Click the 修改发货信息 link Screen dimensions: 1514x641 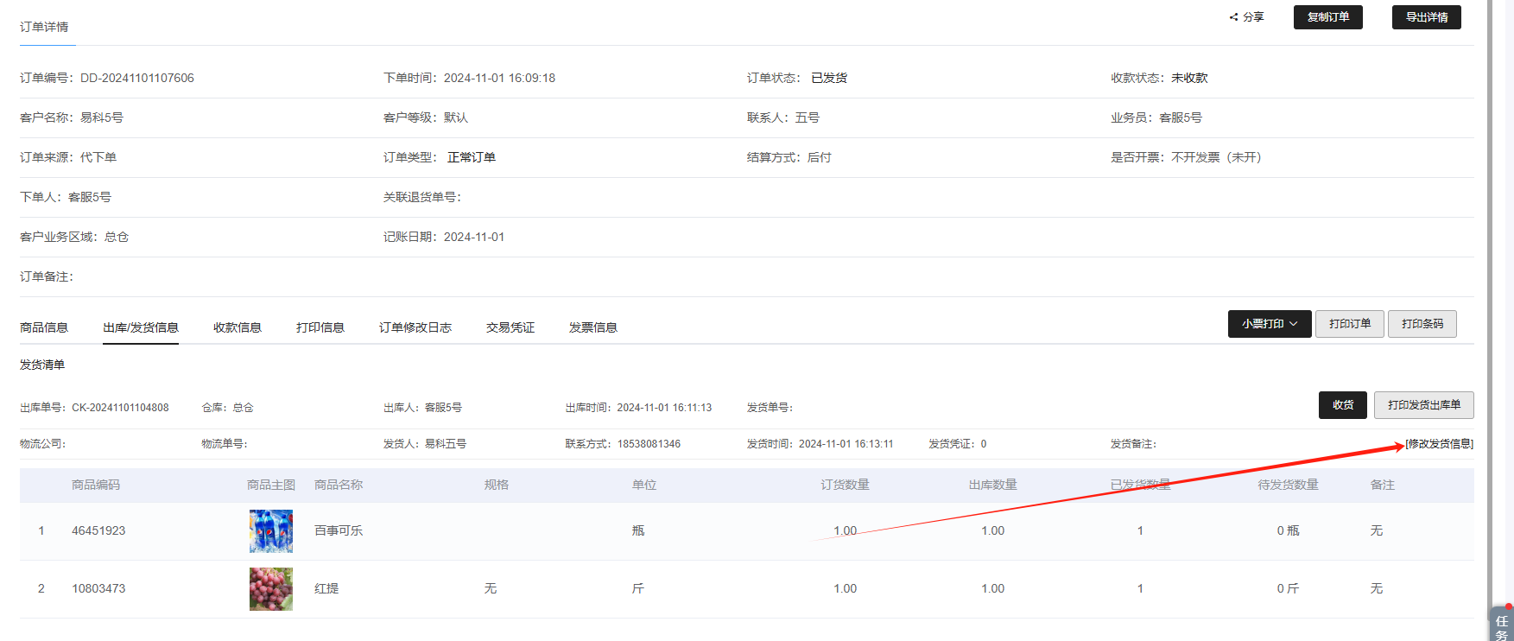1439,444
